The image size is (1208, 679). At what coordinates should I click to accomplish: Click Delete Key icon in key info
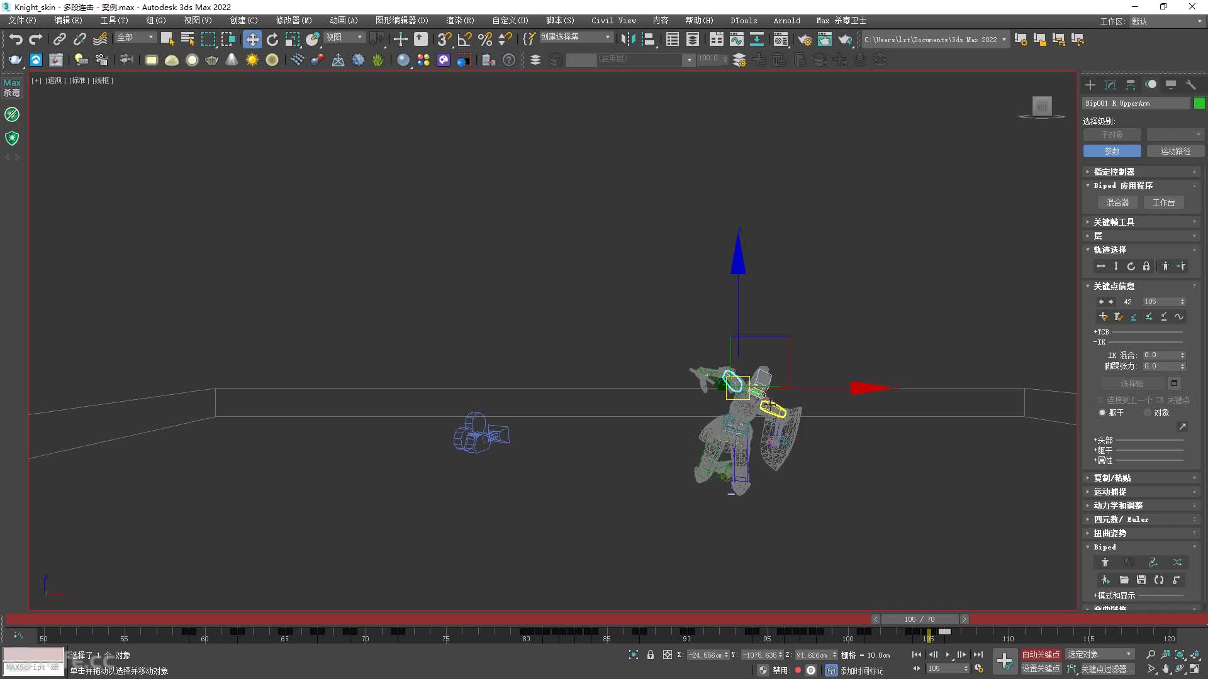[1119, 317]
